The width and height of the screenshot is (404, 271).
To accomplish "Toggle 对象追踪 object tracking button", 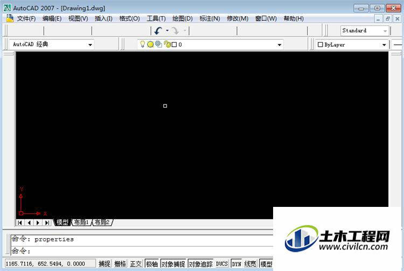I will [200, 264].
